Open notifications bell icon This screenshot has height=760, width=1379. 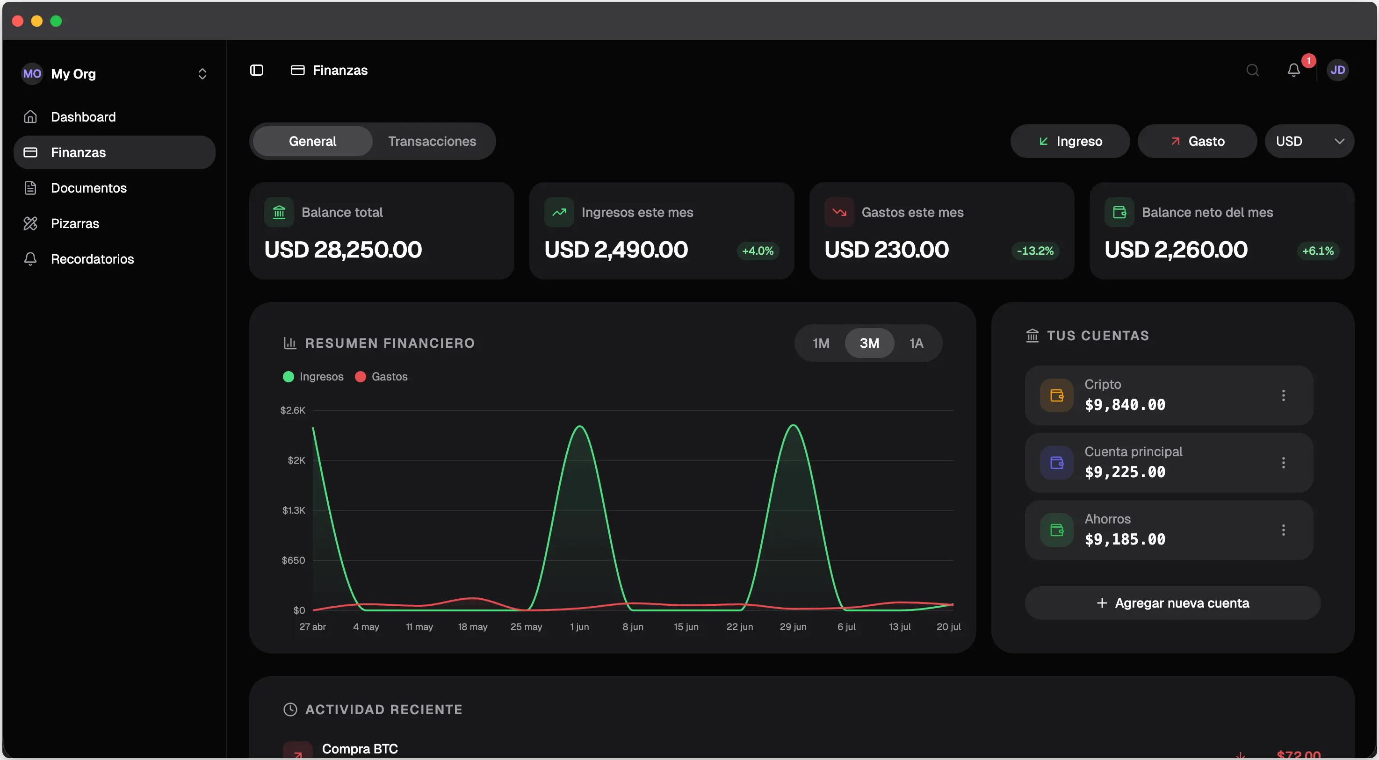coord(1293,70)
